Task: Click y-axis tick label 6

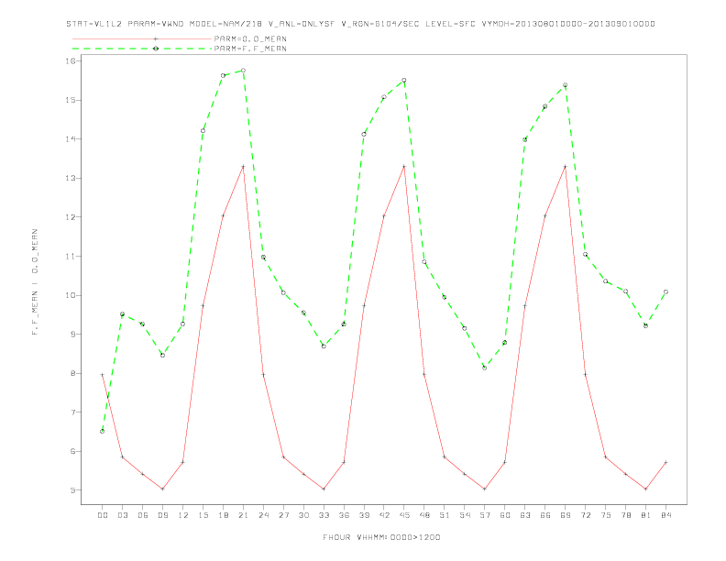Action: pos(73,451)
